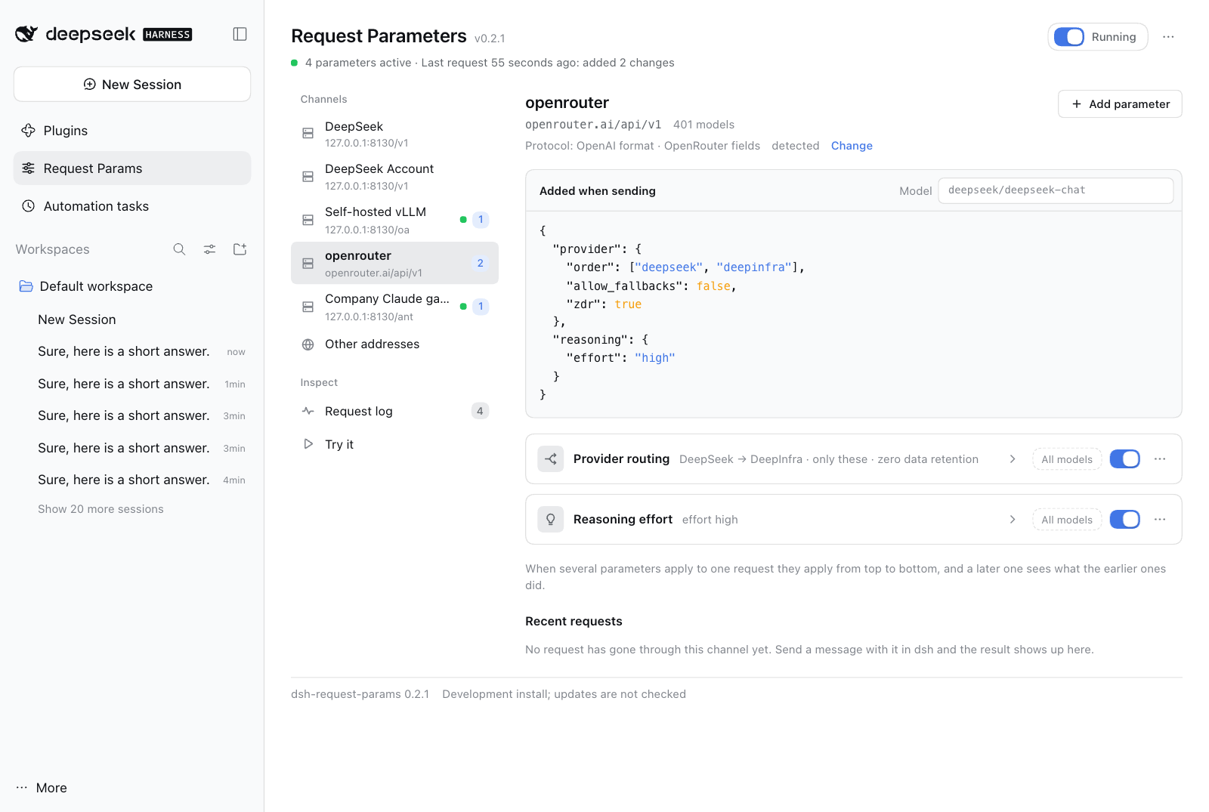Screen dimensions: 1209x812
Task: Open Other addresses globe icon
Action: click(x=308, y=344)
